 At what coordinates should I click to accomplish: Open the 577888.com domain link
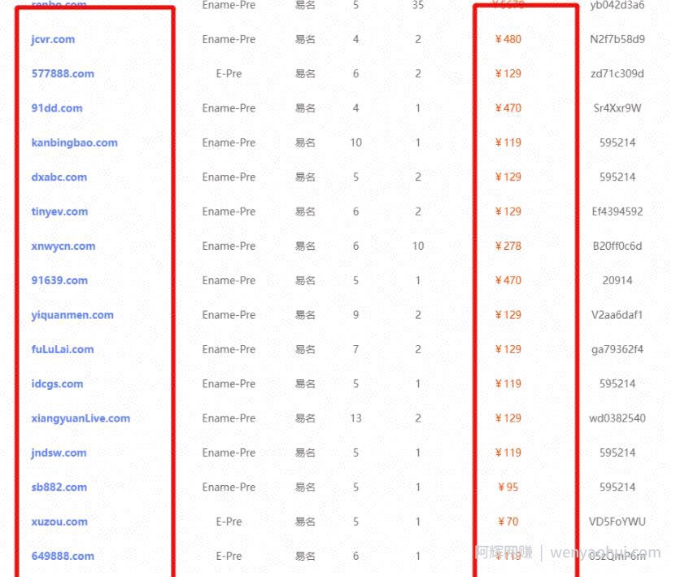63,74
